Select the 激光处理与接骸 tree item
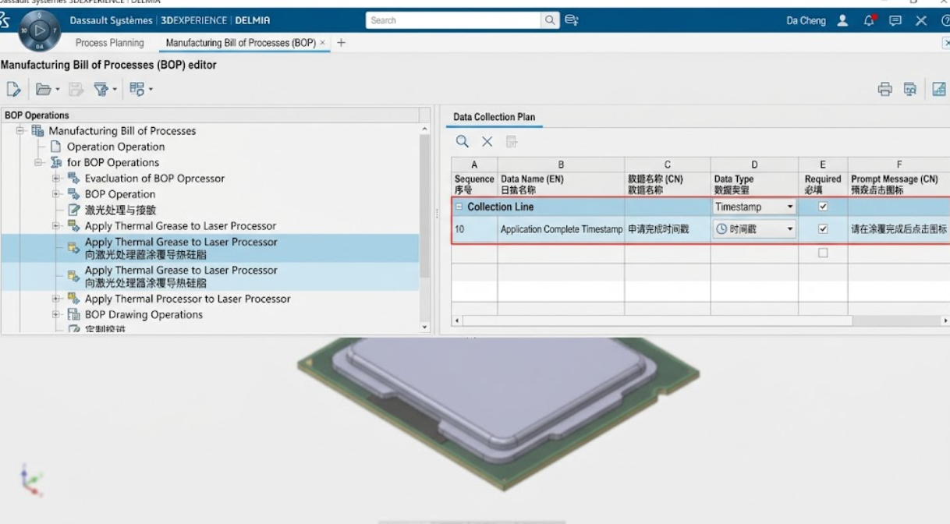The width and height of the screenshot is (950, 524). pyautogui.click(x=120, y=210)
